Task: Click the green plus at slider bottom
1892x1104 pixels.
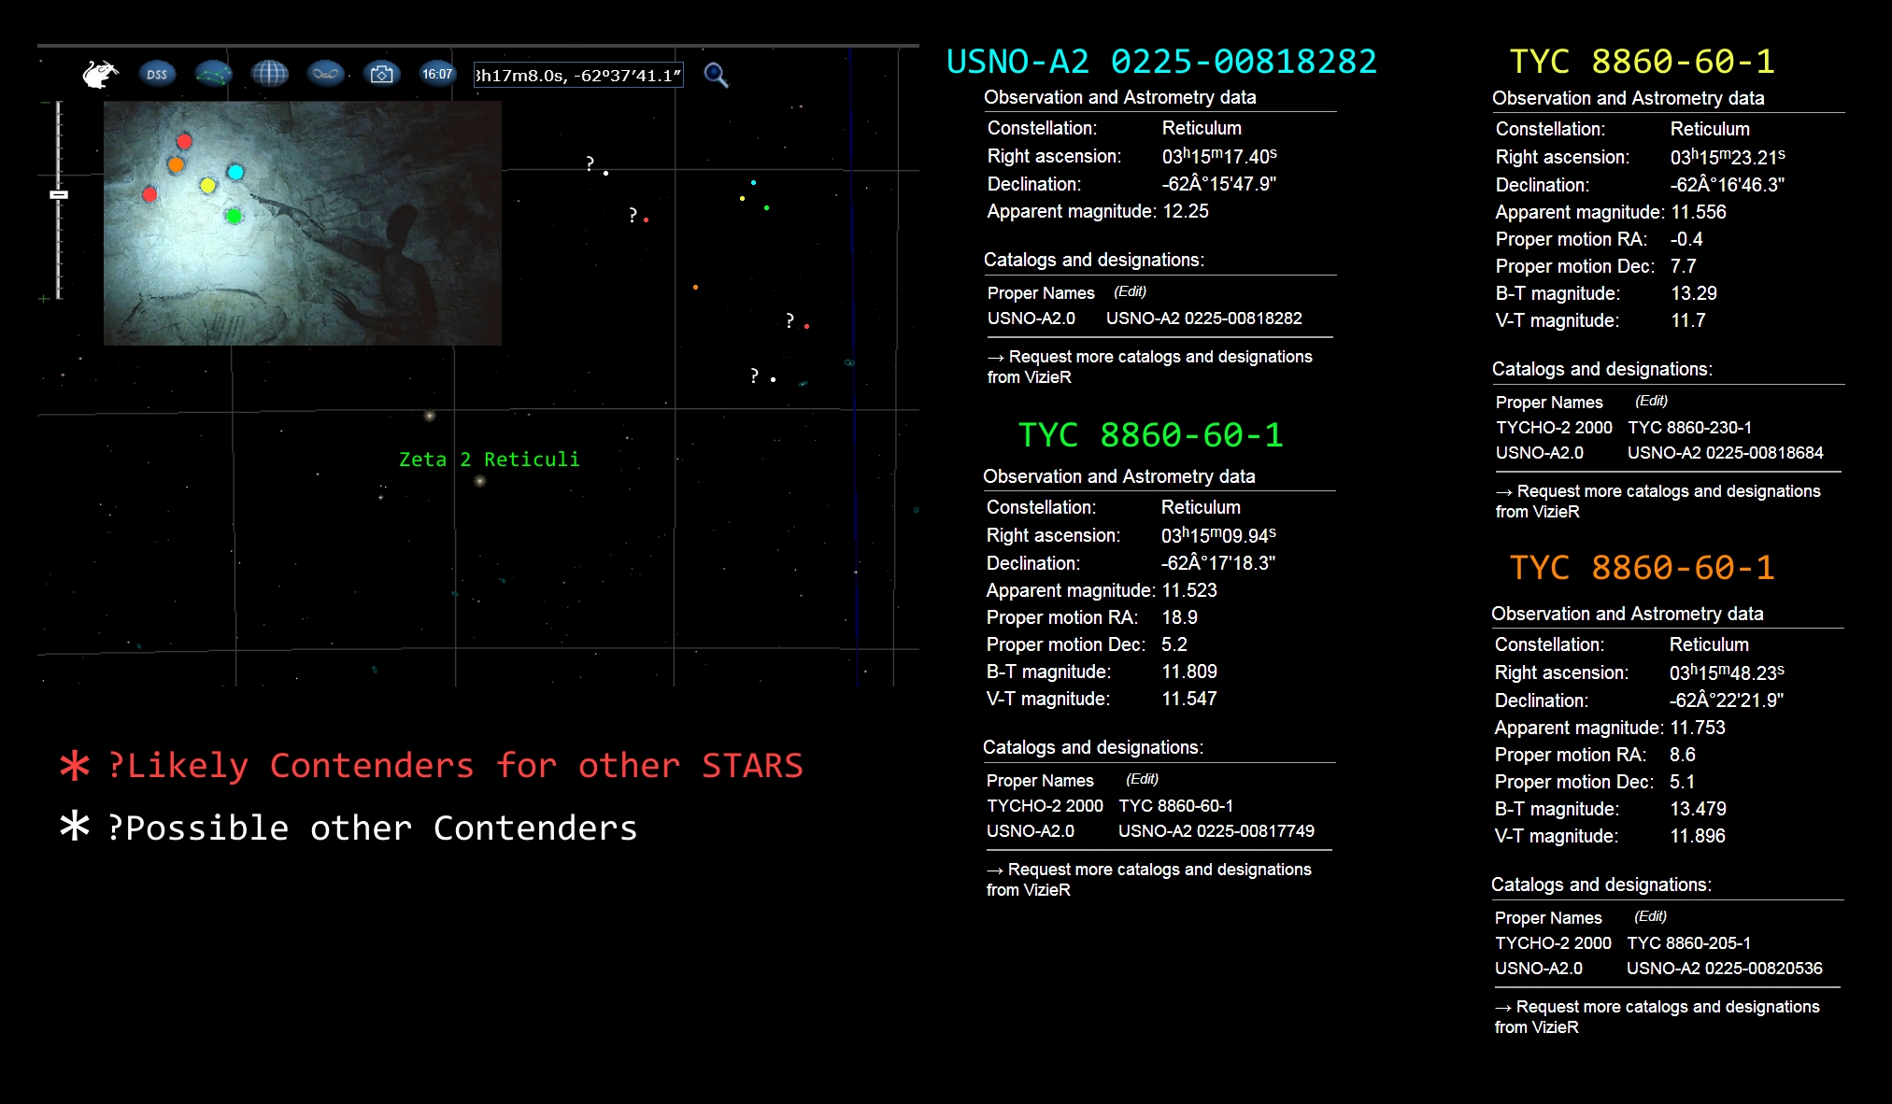Action: pyautogui.click(x=43, y=299)
